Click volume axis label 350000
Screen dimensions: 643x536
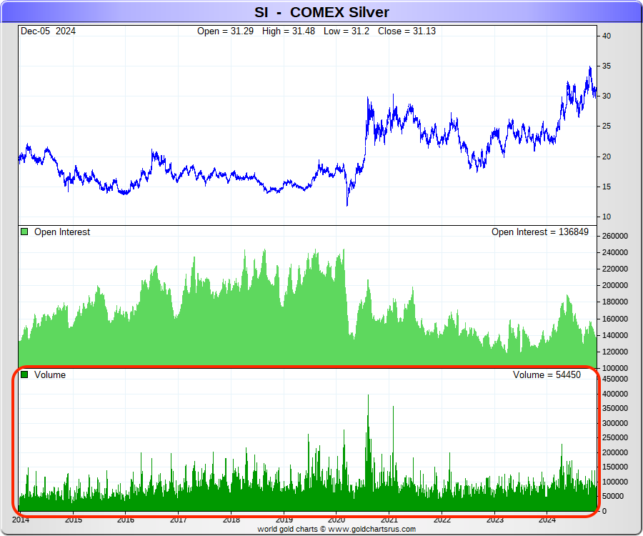point(614,409)
